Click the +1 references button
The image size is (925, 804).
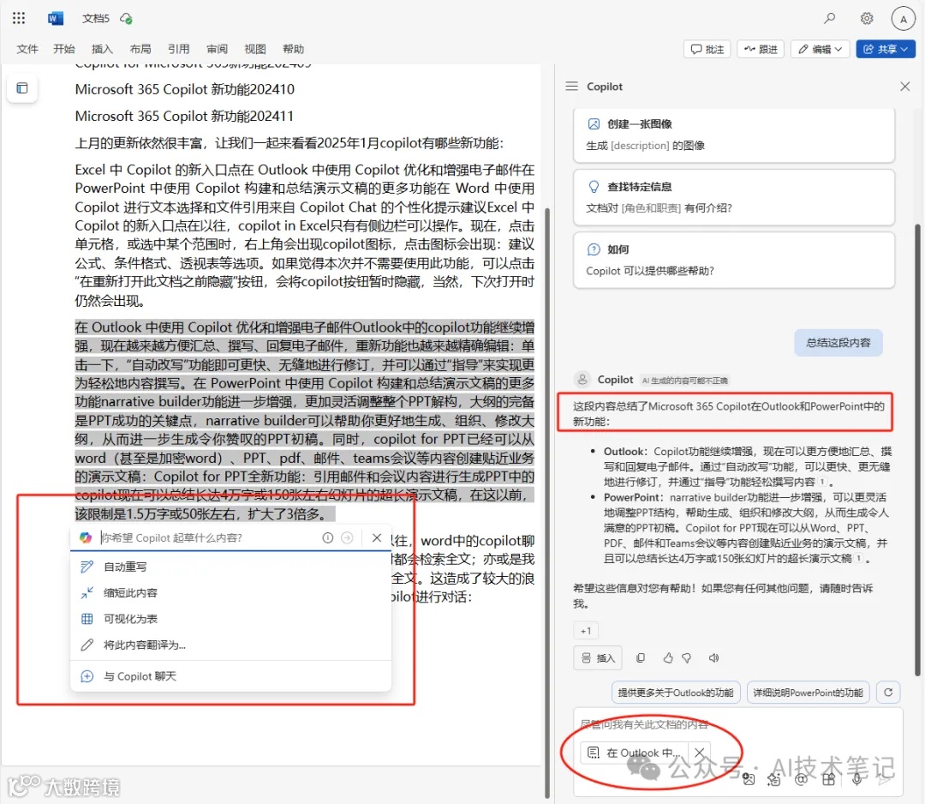[586, 631]
